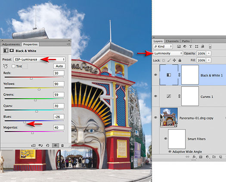Toggle Smart Filters visibility eye
The width and height of the screenshot is (226, 182).
(165, 139)
